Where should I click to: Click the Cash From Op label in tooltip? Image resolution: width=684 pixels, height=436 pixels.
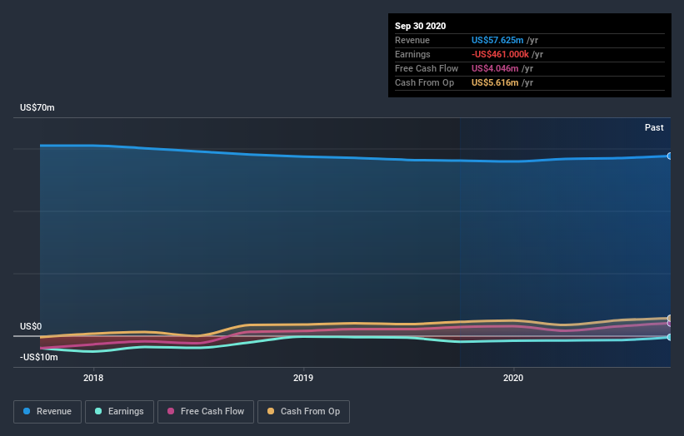point(424,82)
